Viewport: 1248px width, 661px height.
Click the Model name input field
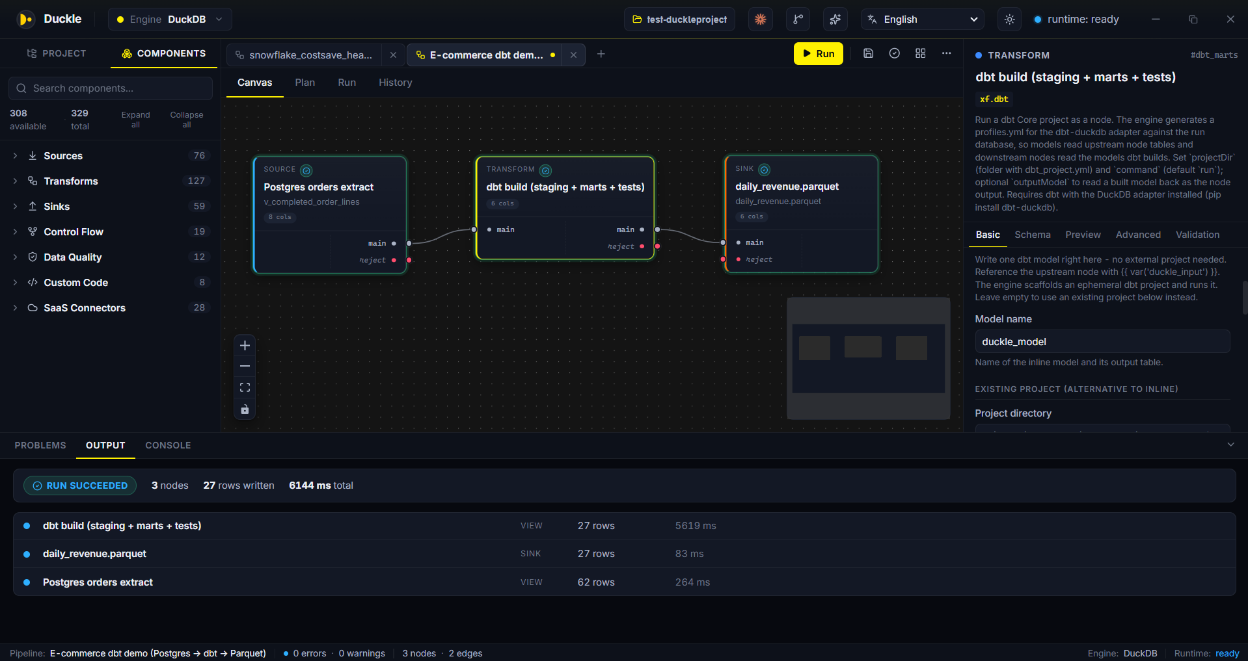point(1102,342)
